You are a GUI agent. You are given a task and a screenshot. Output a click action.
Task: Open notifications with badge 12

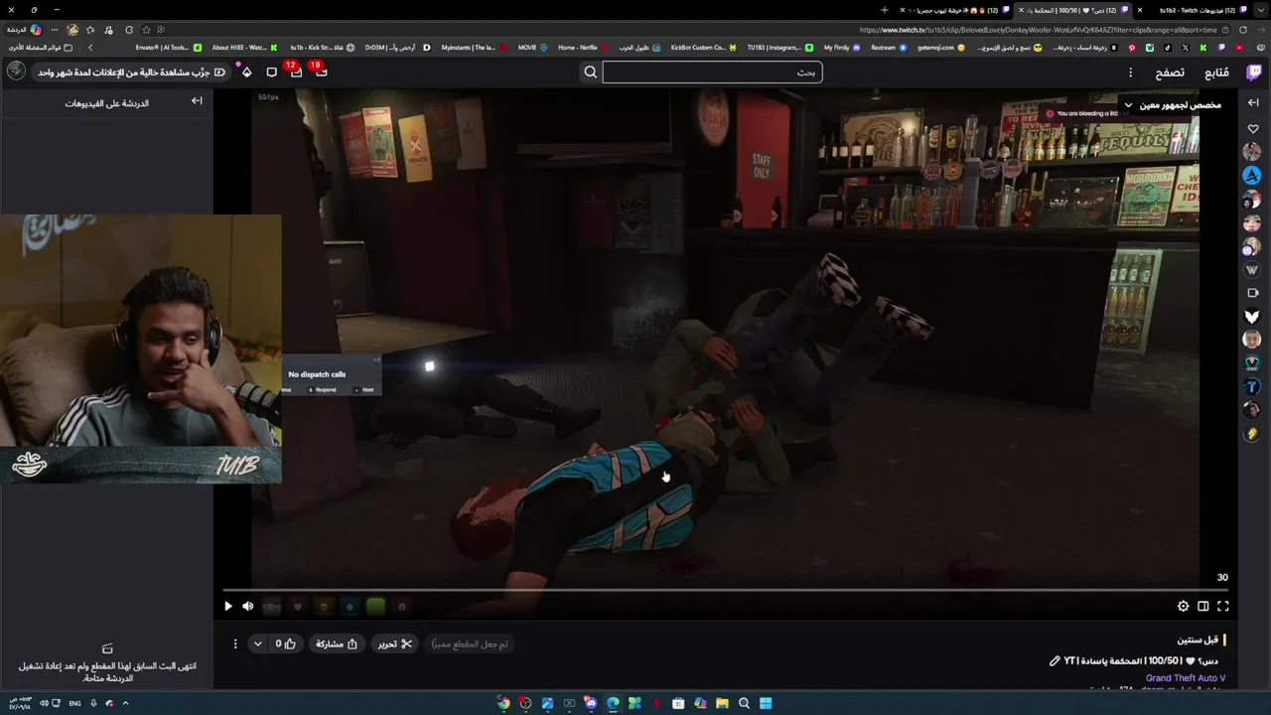[x=296, y=71]
